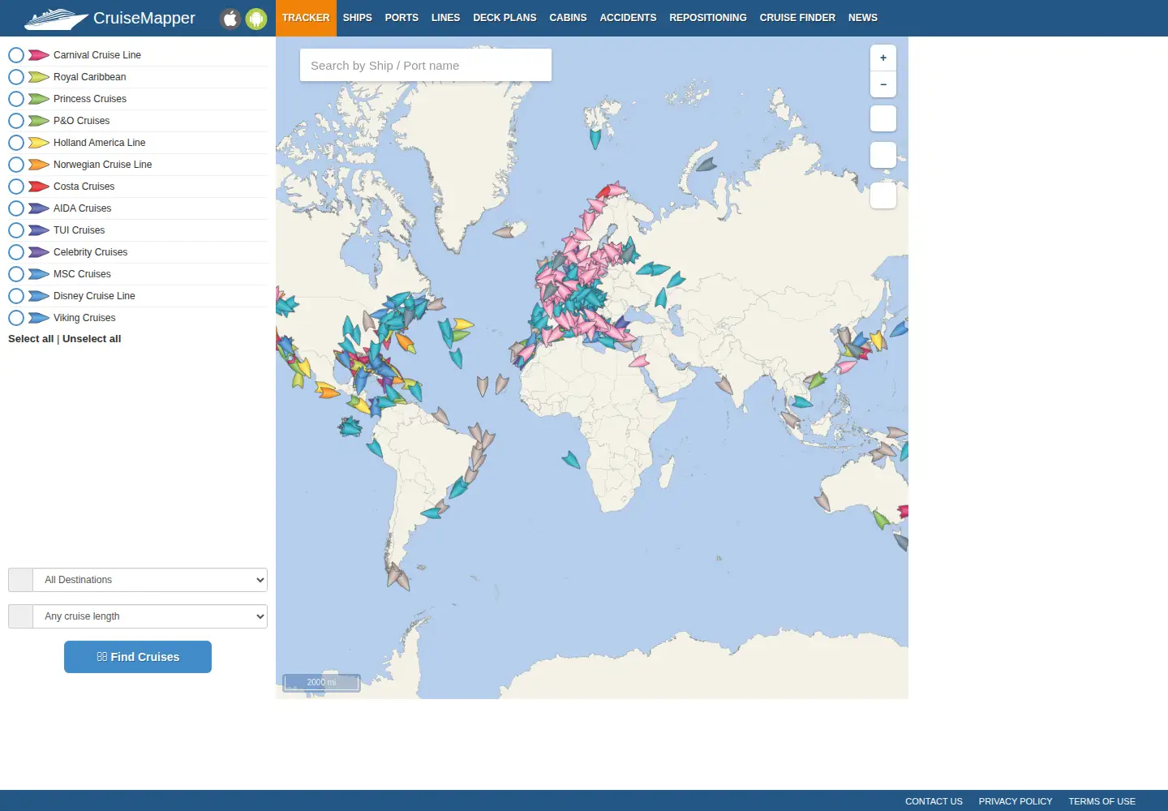The height and width of the screenshot is (811, 1168).
Task: Toggle MSC Cruises filter circle
Action: click(x=16, y=274)
